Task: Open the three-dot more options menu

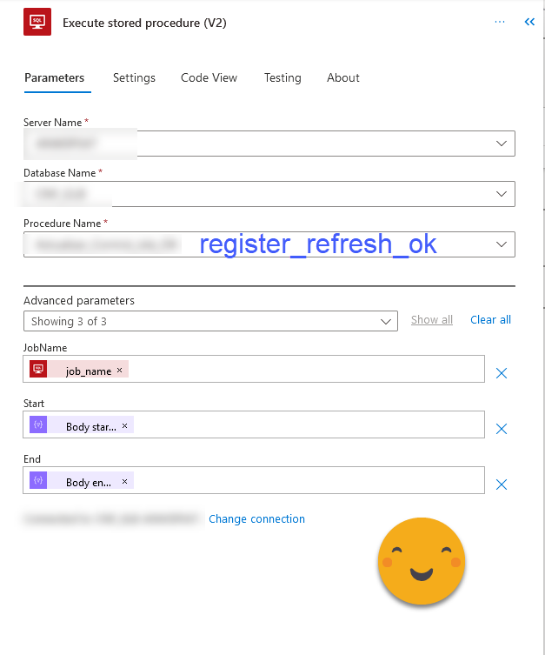Action: coord(500,22)
